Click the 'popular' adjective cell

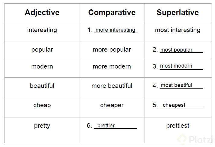(x=42, y=50)
